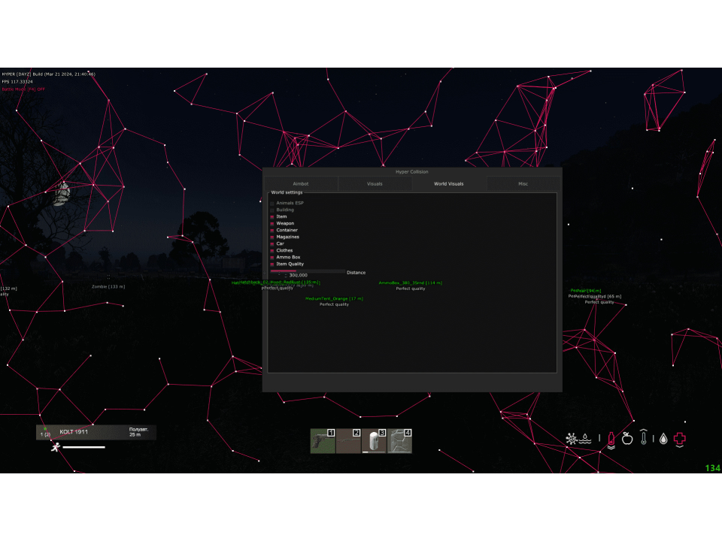Screen dimensions: 722x541
Task: Click the Hyper Collision title bar
Action: tap(412, 172)
